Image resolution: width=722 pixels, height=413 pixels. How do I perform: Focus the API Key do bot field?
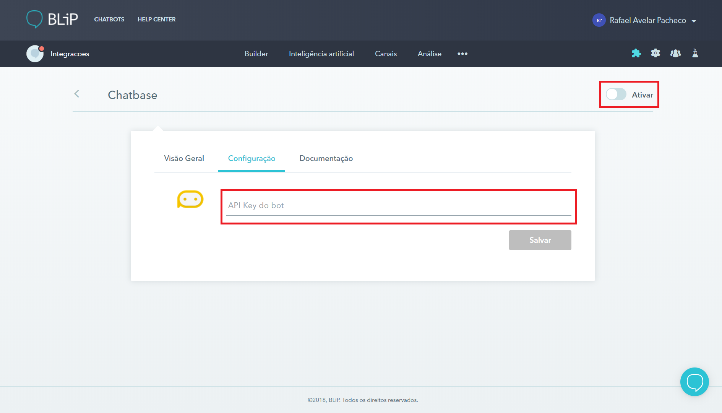398,206
